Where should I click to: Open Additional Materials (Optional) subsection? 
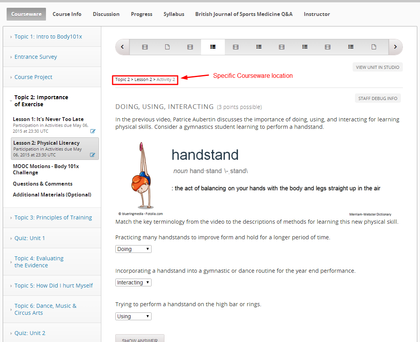coord(52,195)
